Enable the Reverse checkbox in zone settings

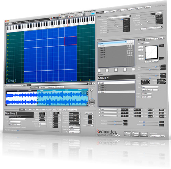click(x=39, y=126)
